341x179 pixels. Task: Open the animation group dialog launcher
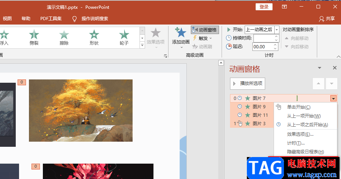click(x=166, y=56)
